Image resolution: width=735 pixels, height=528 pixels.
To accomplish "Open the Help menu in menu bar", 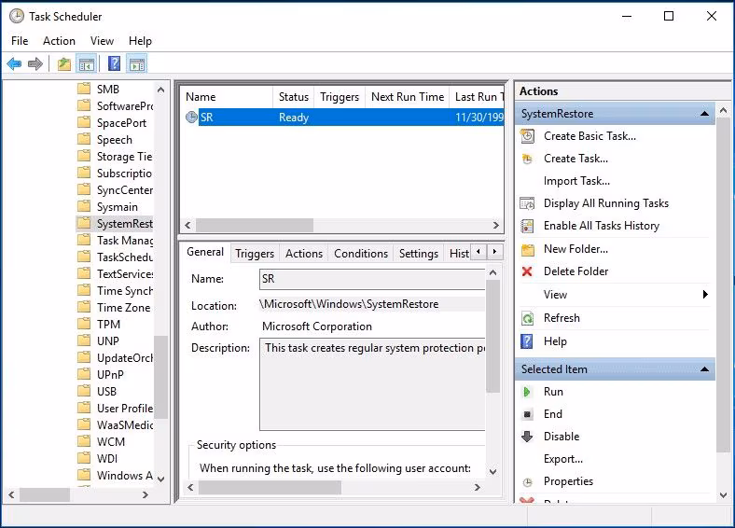I will click(x=140, y=41).
